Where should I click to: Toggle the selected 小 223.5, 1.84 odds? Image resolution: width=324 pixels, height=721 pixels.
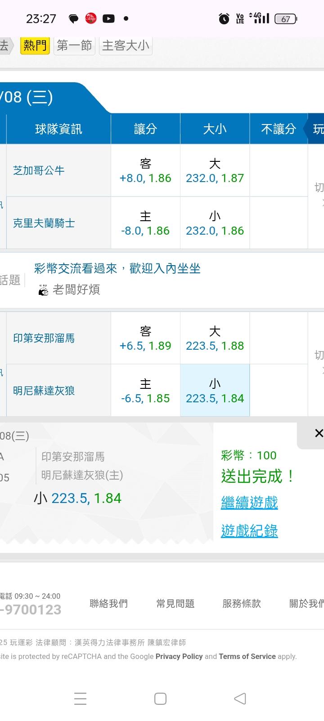pyautogui.click(x=215, y=391)
